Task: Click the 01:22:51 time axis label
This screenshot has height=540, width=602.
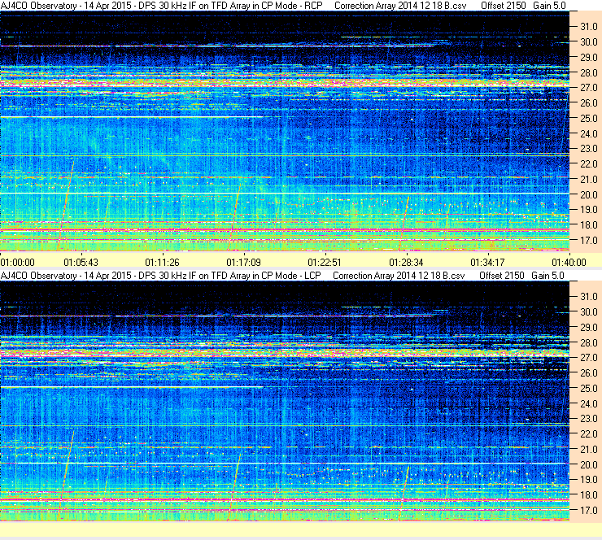Action: pyautogui.click(x=325, y=263)
